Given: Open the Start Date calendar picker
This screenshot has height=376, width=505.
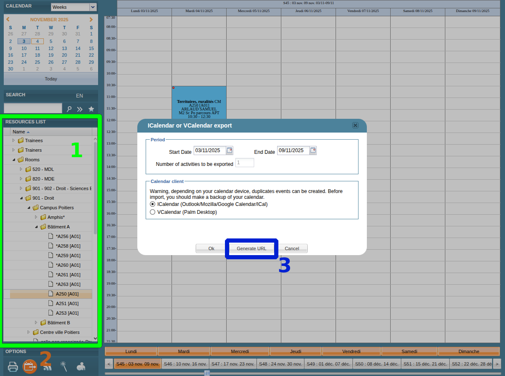Looking at the screenshot, I should tap(230, 150).
